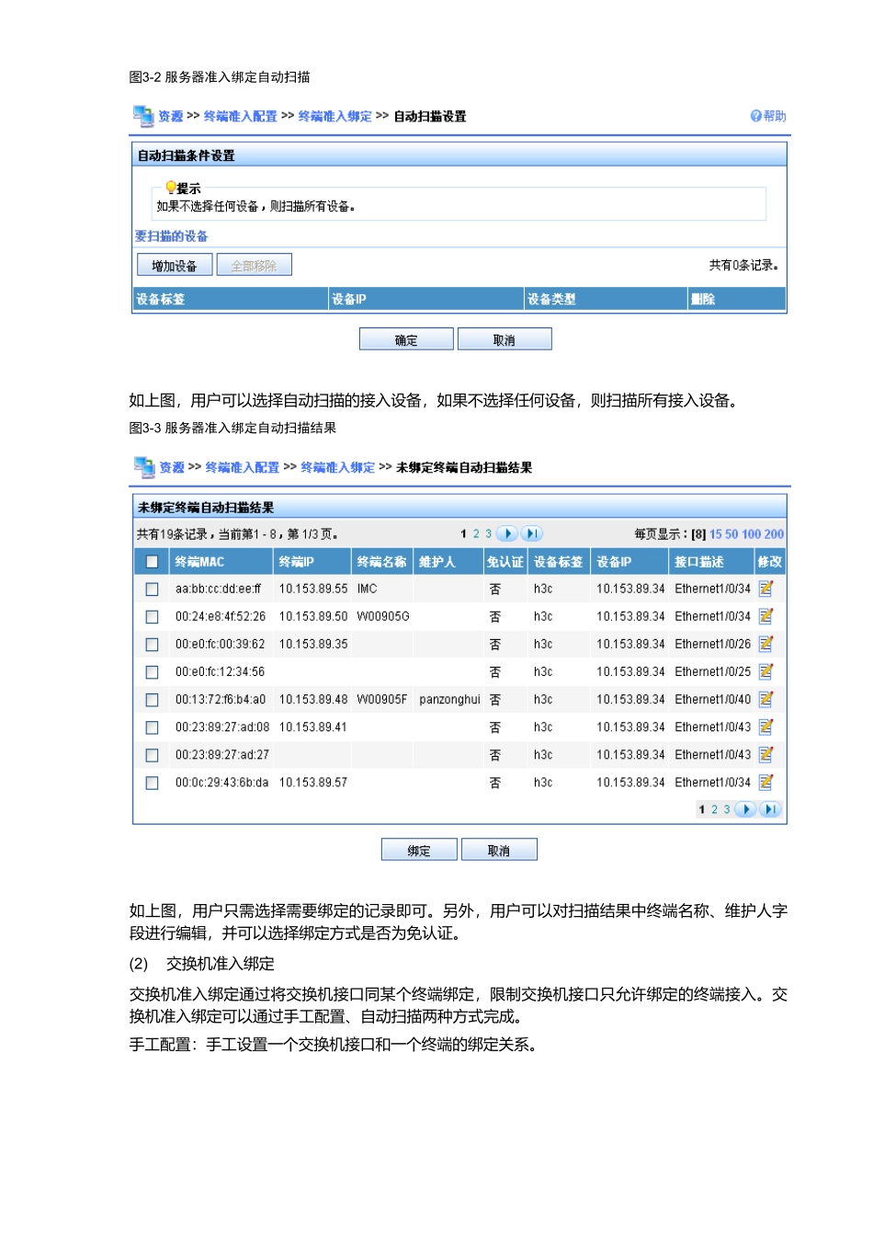
Task: Click the resource icon beside the second 资源 breadcrumb
Action: [144, 467]
